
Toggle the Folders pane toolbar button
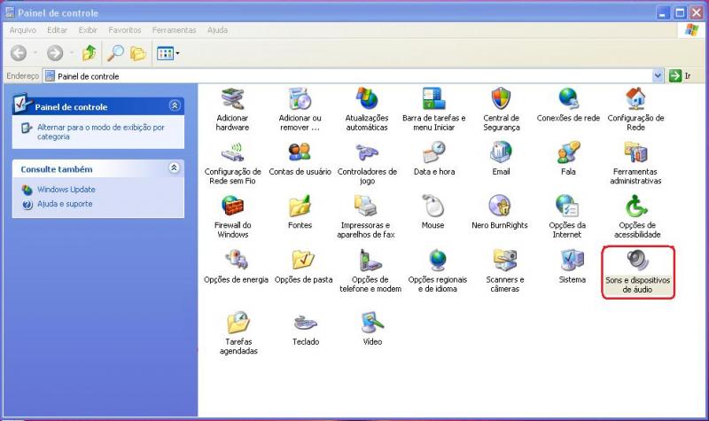[x=138, y=53]
